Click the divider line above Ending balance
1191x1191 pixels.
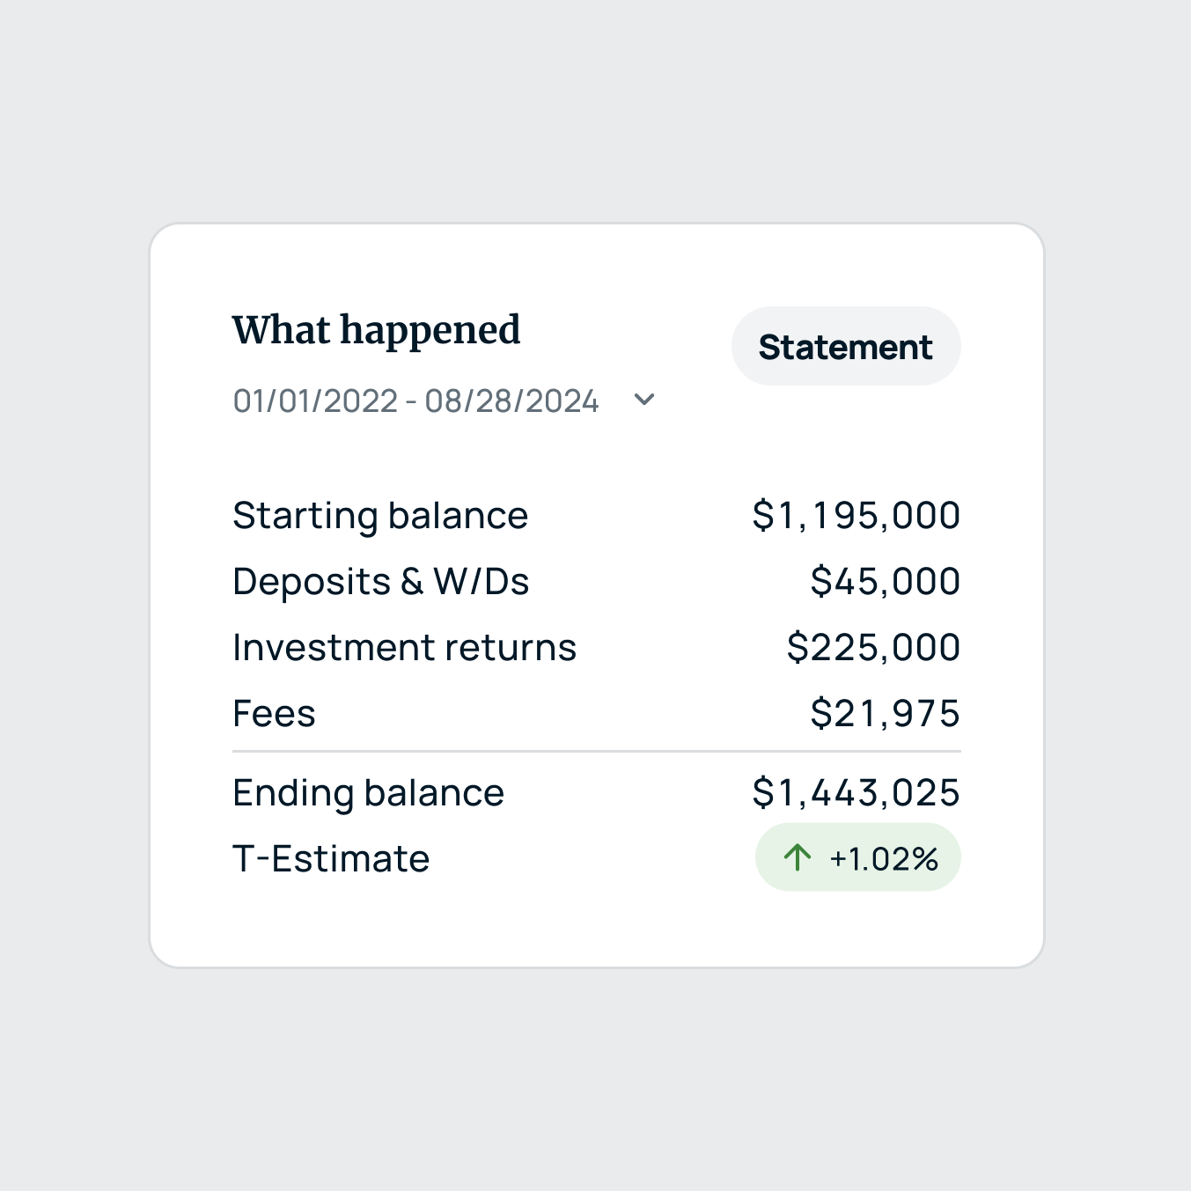click(596, 752)
